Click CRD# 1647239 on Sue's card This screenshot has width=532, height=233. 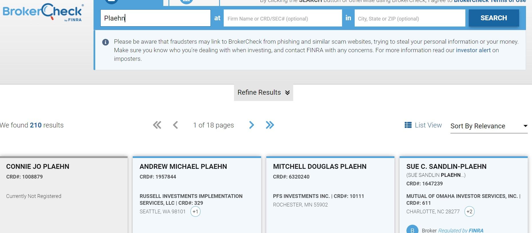(424, 184)
